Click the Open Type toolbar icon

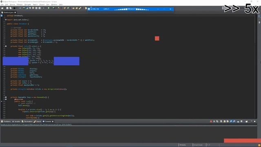point(73,8)
